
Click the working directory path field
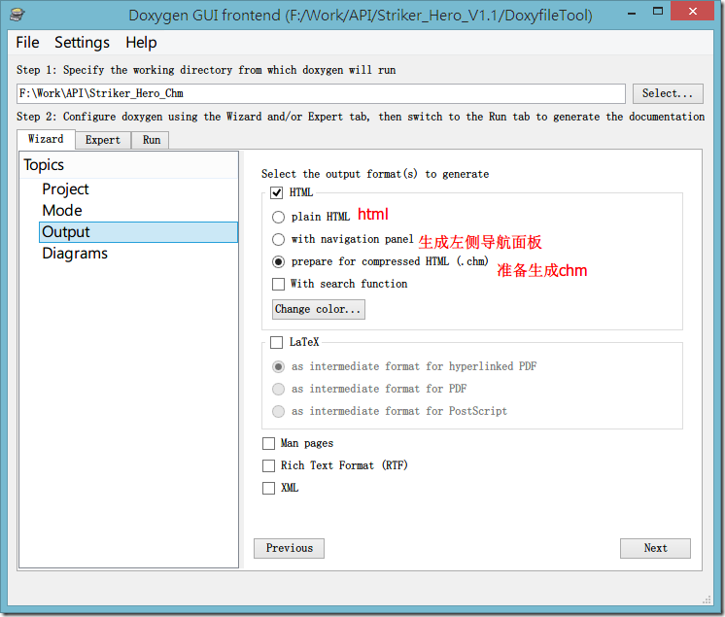(x=321, y=94)
